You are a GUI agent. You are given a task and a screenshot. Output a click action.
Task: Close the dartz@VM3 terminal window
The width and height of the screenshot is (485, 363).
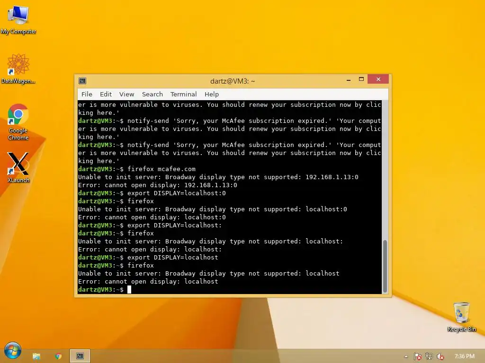(x=378, y=79)
